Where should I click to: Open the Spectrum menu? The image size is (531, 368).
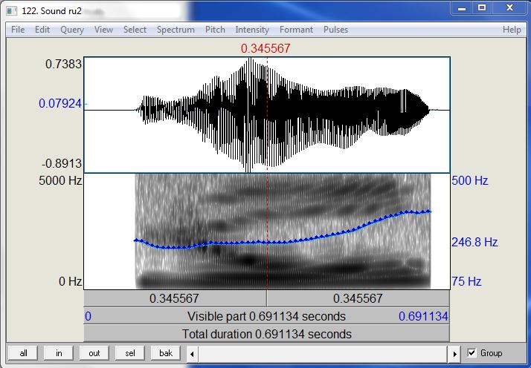tap(176, 30)
